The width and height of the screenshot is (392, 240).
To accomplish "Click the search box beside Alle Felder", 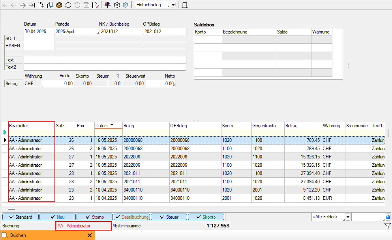I will coord(368,217).
